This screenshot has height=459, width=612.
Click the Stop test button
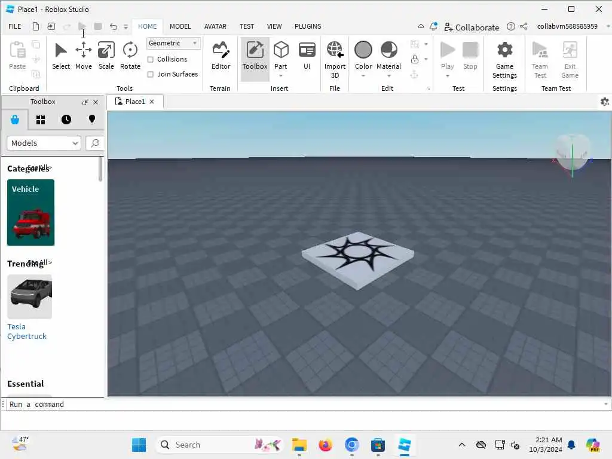coord(470,56)
